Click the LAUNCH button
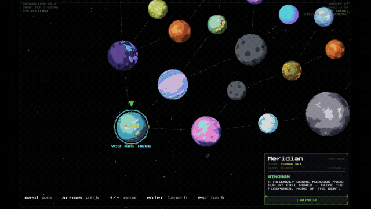Image resolution: width=371 pixels, height=209 pixels. [x=307, y=200]
